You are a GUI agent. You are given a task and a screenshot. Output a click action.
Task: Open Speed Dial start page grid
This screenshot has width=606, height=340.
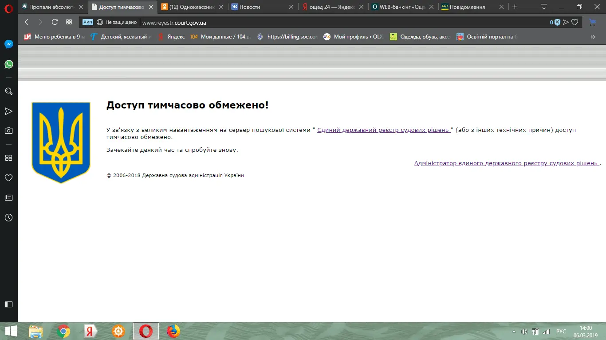coord(69,22)
